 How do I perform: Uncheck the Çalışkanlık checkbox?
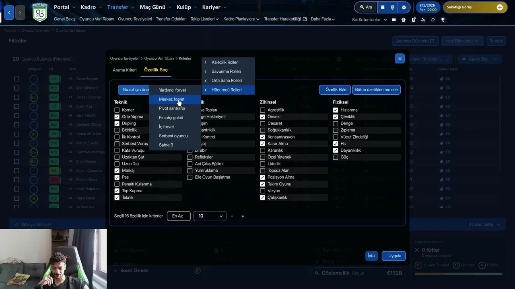coord(263,197)
